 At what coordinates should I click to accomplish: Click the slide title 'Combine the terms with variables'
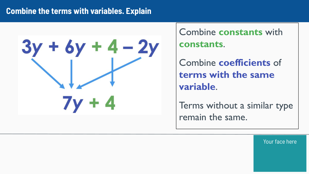[79, 11]
